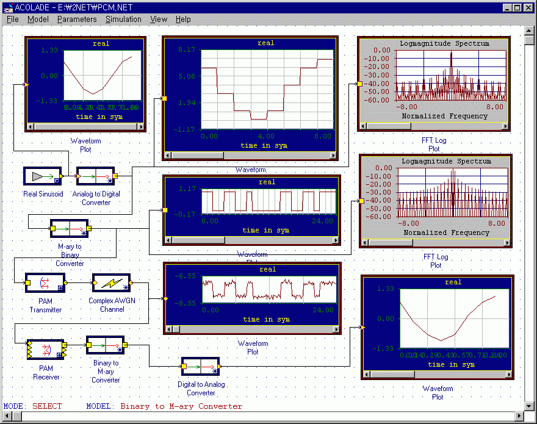Click left scroll arrow of binary pulse plot

[168, 240]
